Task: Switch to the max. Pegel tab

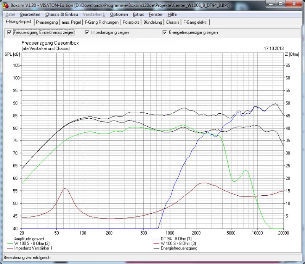Action: tap(72, 22)
